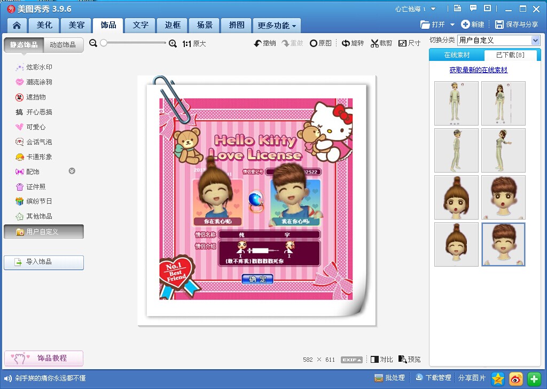Select the smiling boy head thumbnail
This screenshot has width=547, height=389.
point(503,245)
